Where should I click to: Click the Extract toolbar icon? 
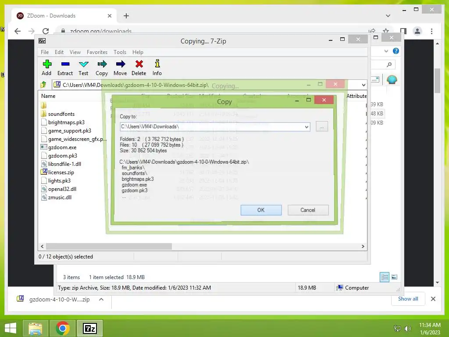tap(65, 68)
